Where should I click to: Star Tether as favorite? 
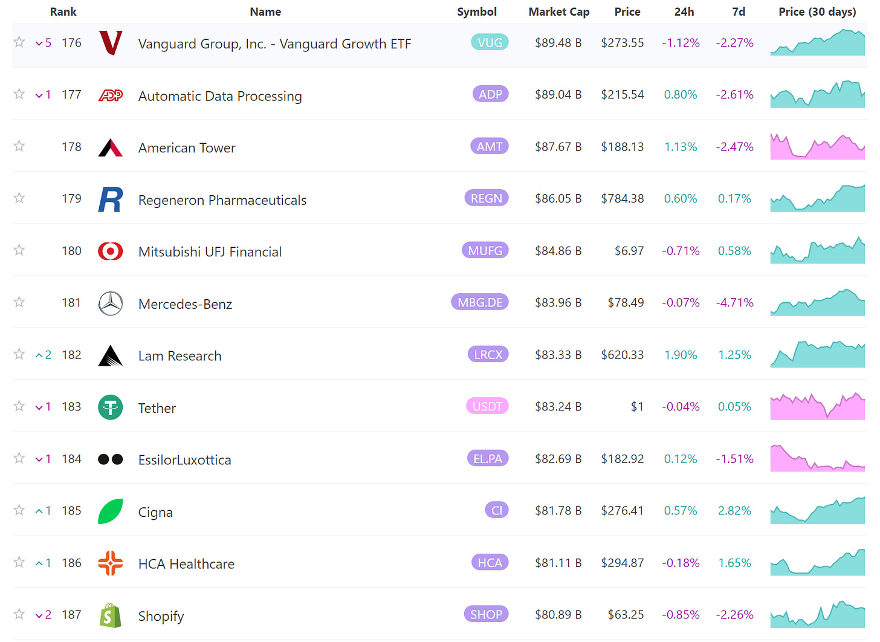pyautogui.click(x=19, y=406)
